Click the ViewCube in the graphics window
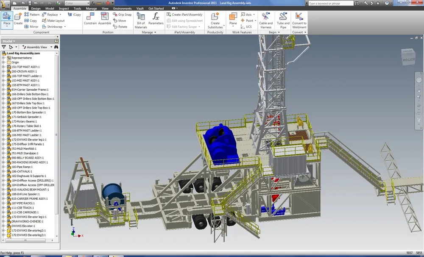The height and width of the screenshot is (257, 424). 408,56
